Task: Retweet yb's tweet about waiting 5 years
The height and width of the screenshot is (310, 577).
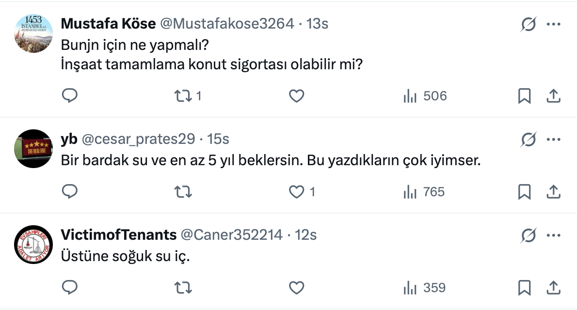Action: click(x=183, y=192)
